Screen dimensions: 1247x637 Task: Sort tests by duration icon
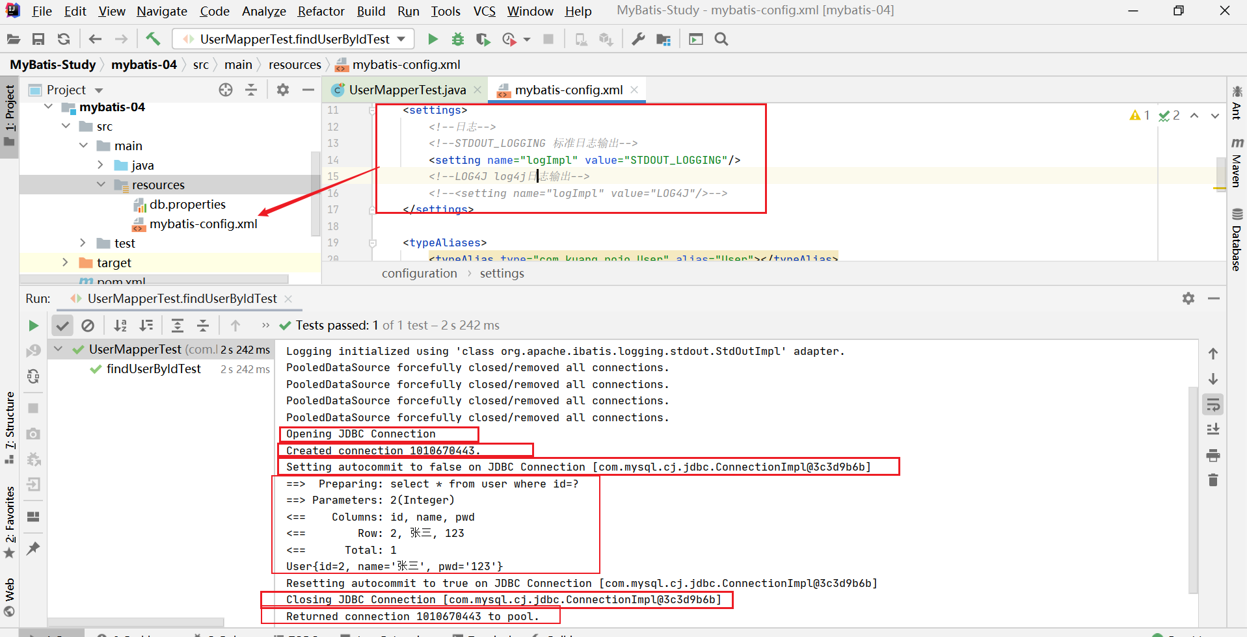coord(147,326)
